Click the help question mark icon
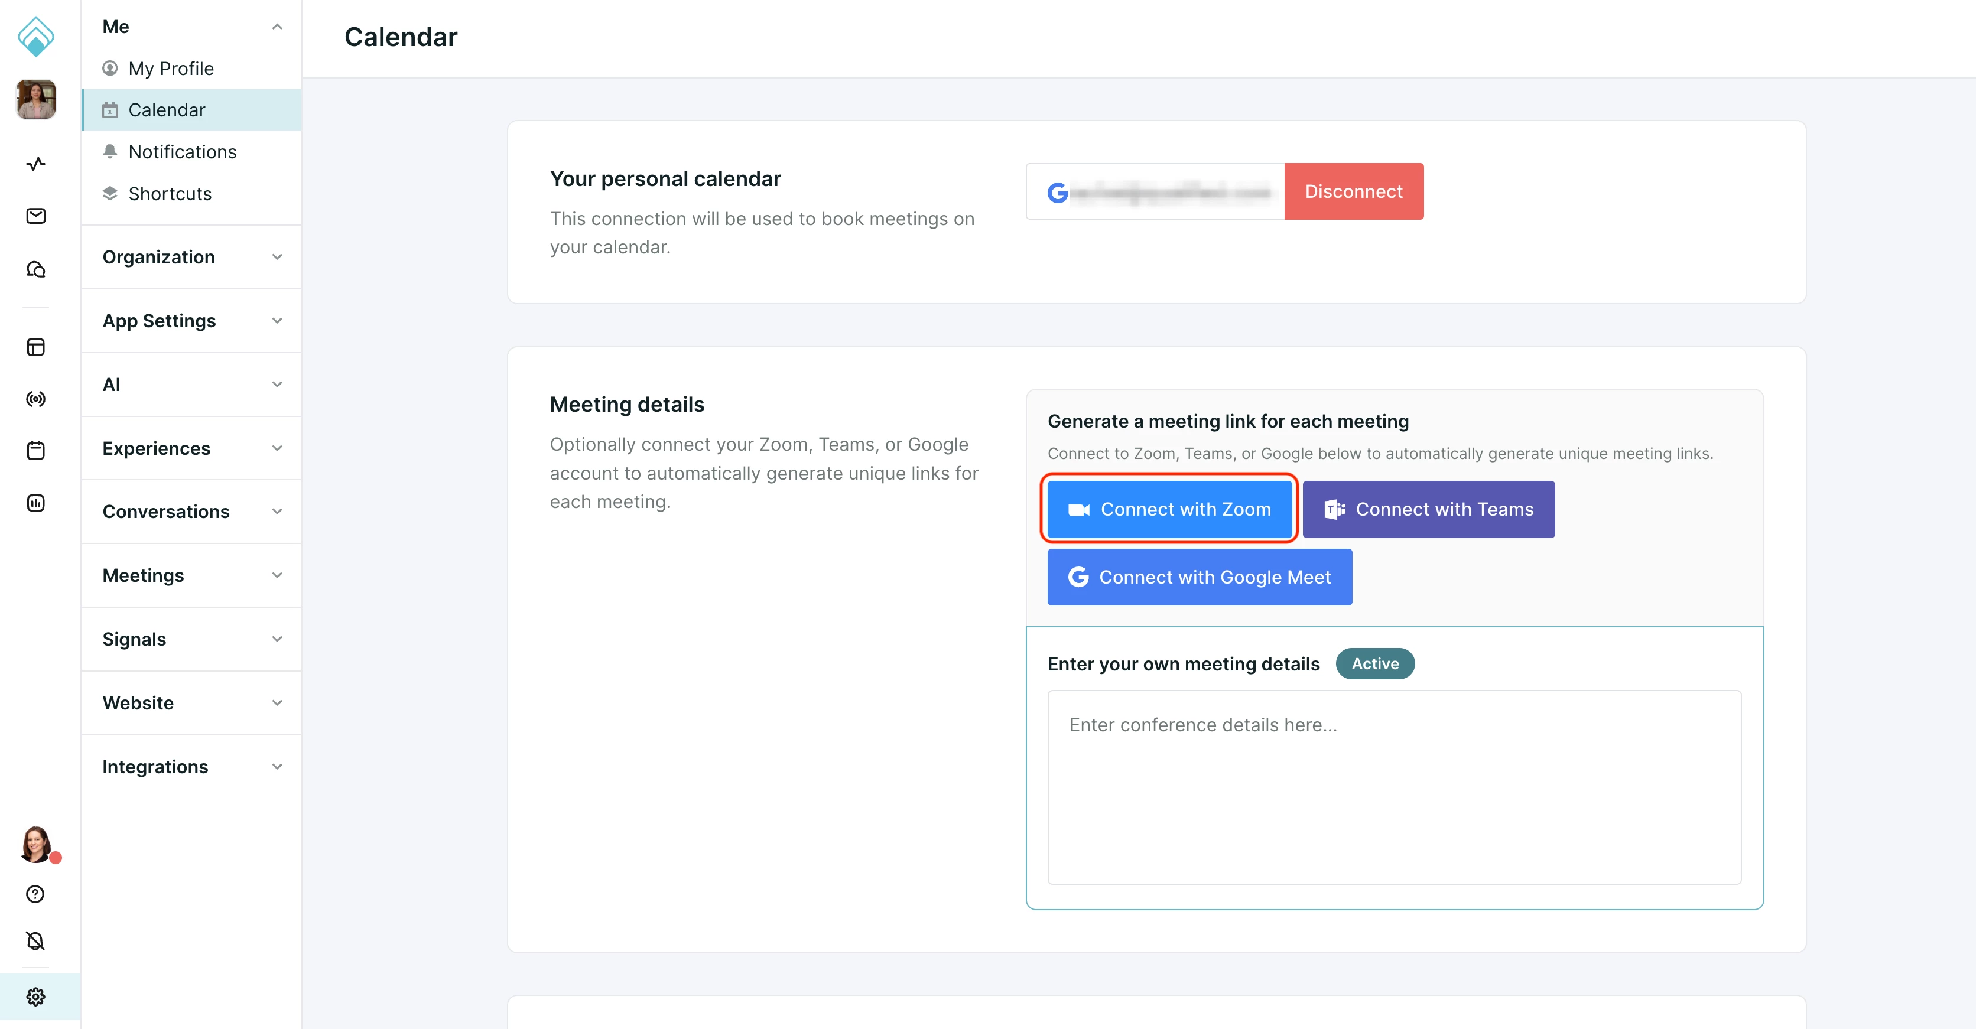Viewport: 1976px width, 1029px height. (35, 894)
